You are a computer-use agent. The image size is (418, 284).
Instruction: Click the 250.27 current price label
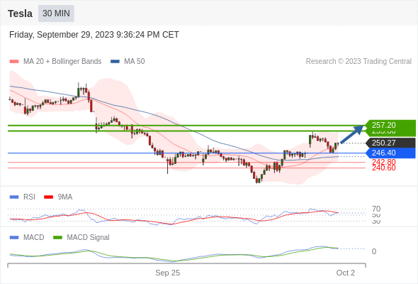point(390,143)
